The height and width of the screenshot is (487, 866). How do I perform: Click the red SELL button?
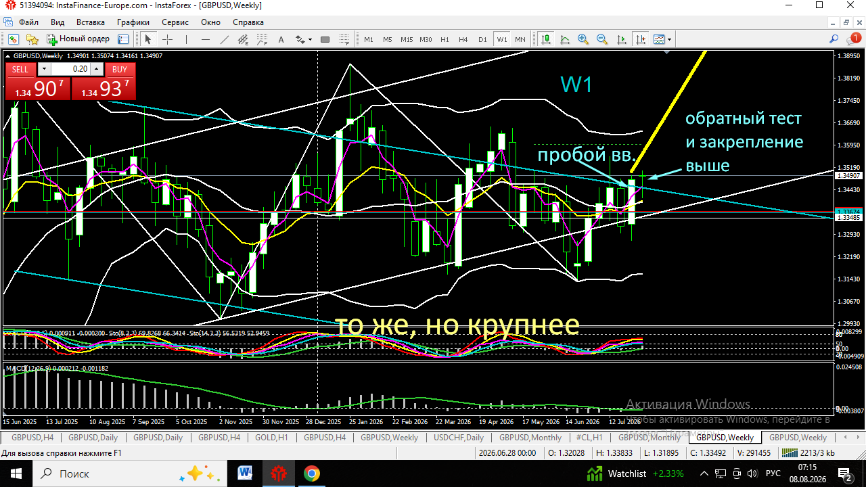click(20, 69)
